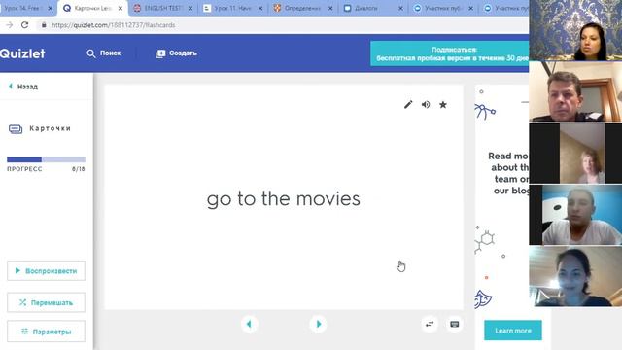
Task: Open Поиск search
Action: pos(104,53)
